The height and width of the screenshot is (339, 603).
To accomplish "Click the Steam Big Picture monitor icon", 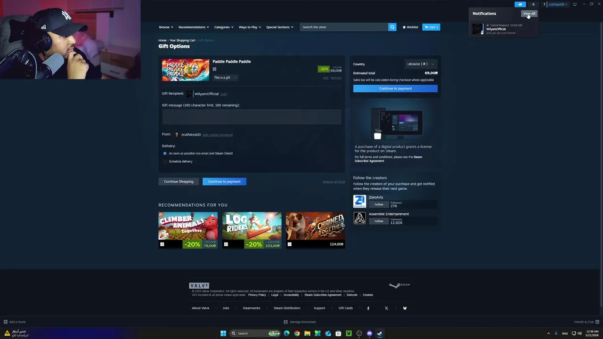I will [575, 4].
